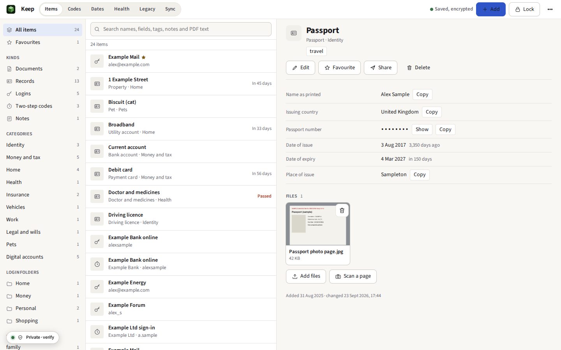
Task: Open Documents kind in sidebar
Action: tap(43, 69)
